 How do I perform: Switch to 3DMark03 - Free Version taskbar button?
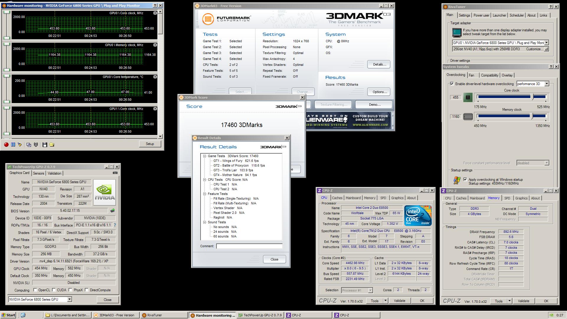pos(115,315)
